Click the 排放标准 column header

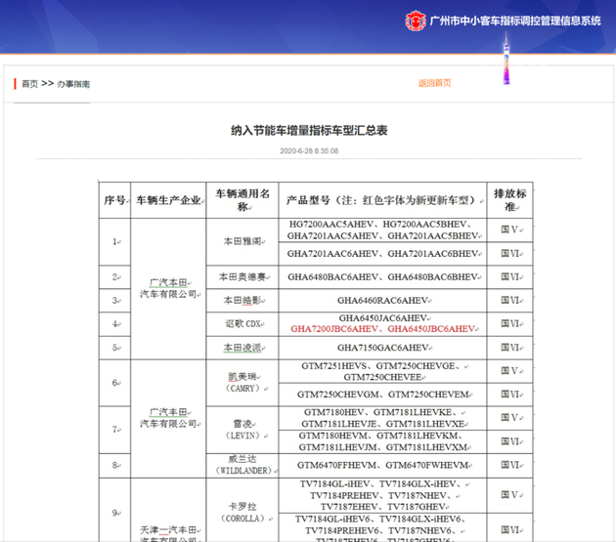click(509, 200)
